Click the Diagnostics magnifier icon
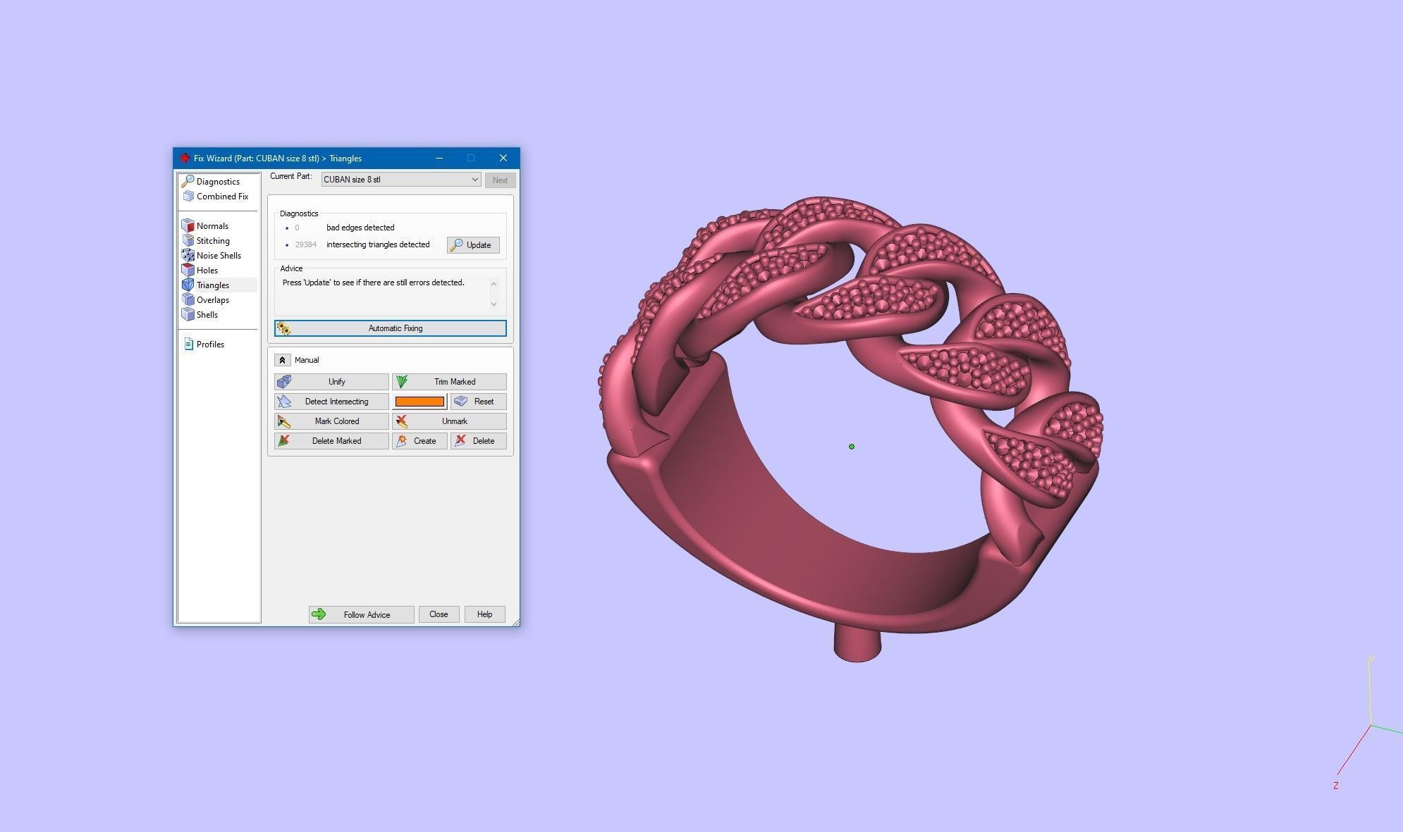Viewport: 1403px width, 832px height. click(188, 182)
